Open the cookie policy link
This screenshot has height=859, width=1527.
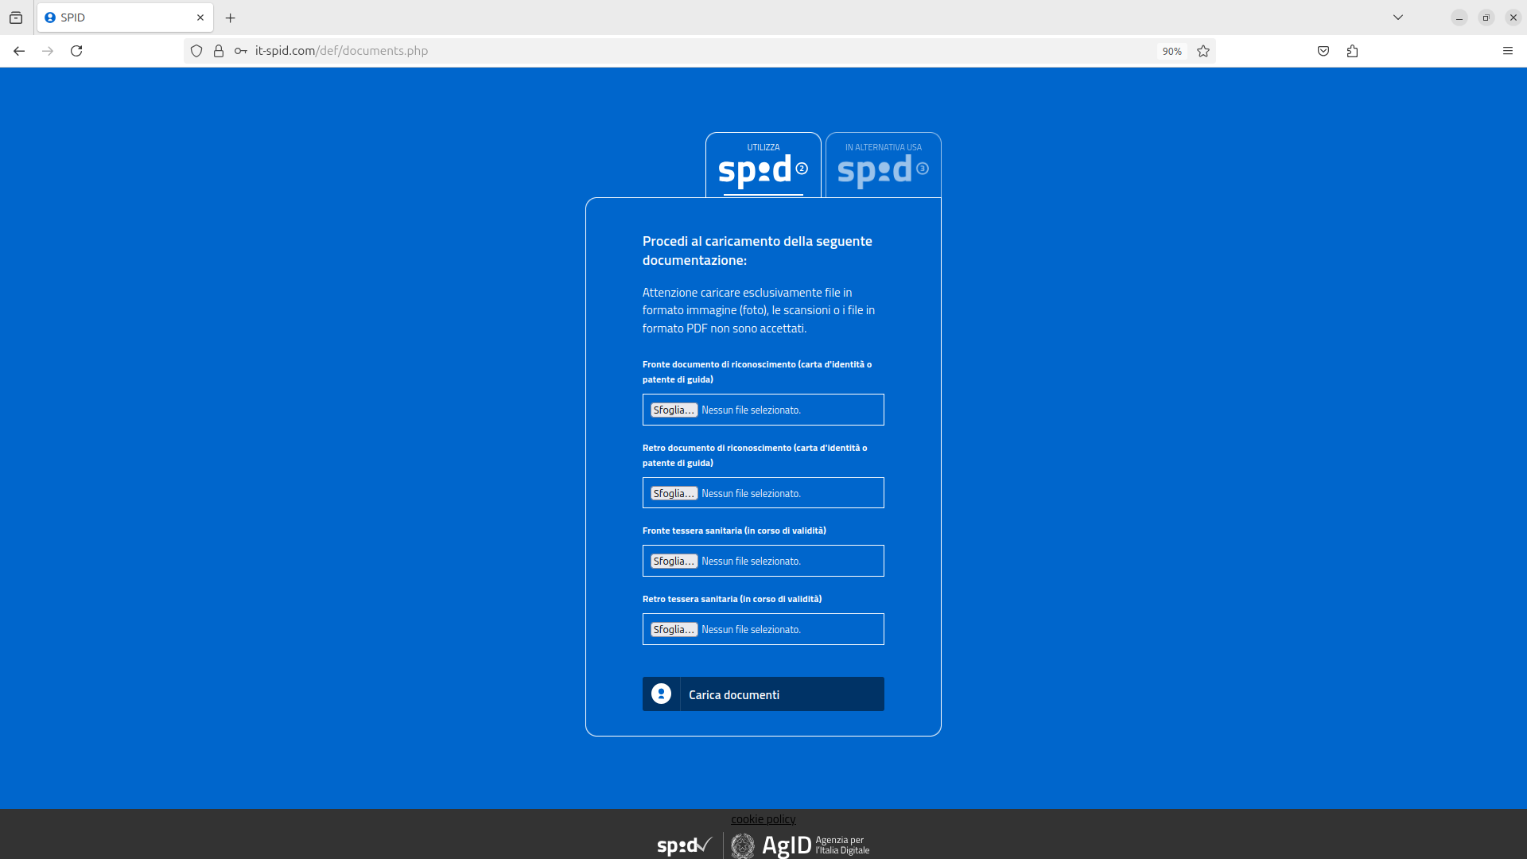coord(763,819)
